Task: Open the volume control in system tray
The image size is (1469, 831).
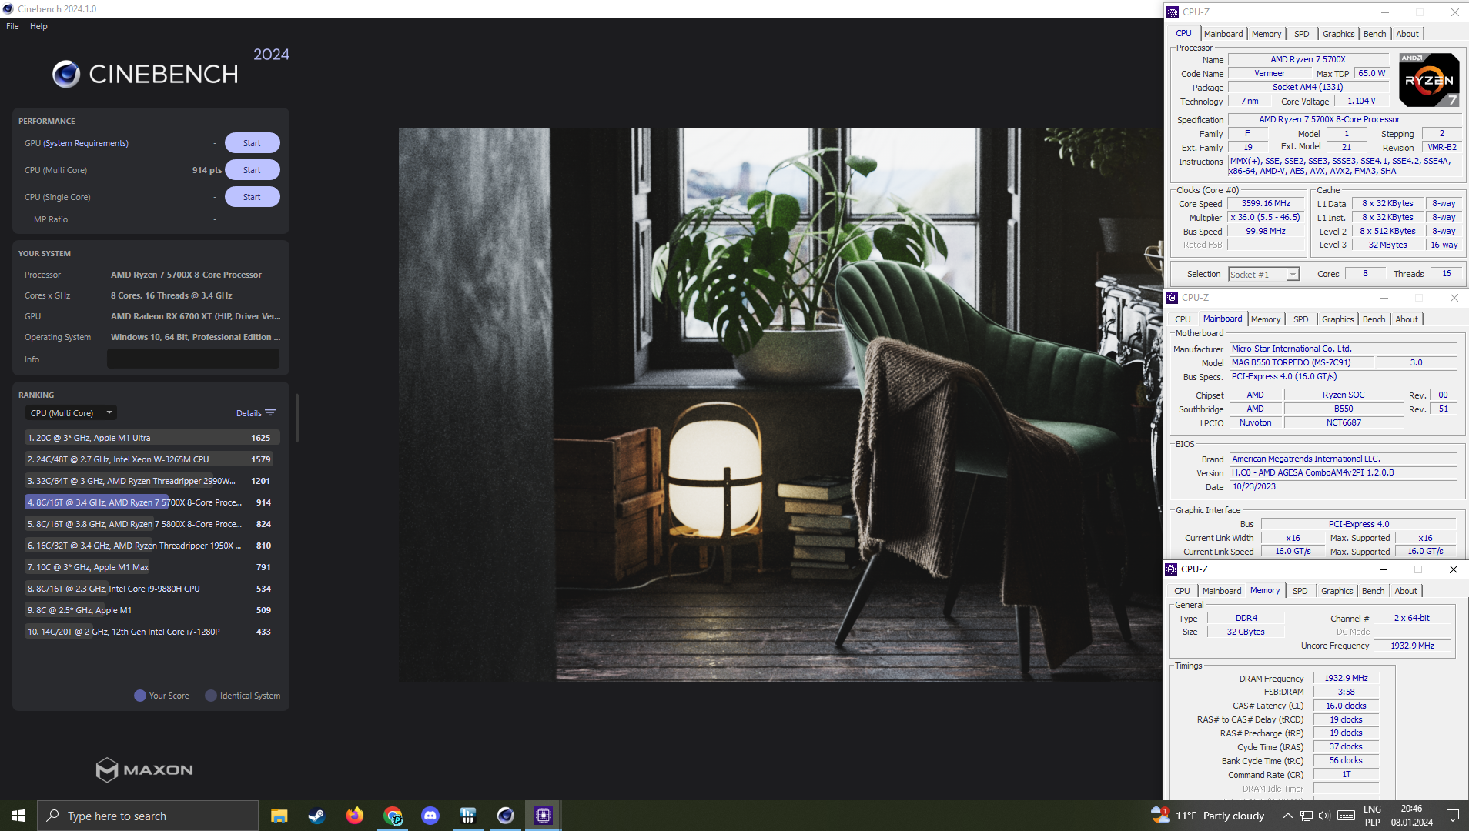Action: tap(1324, 816)
